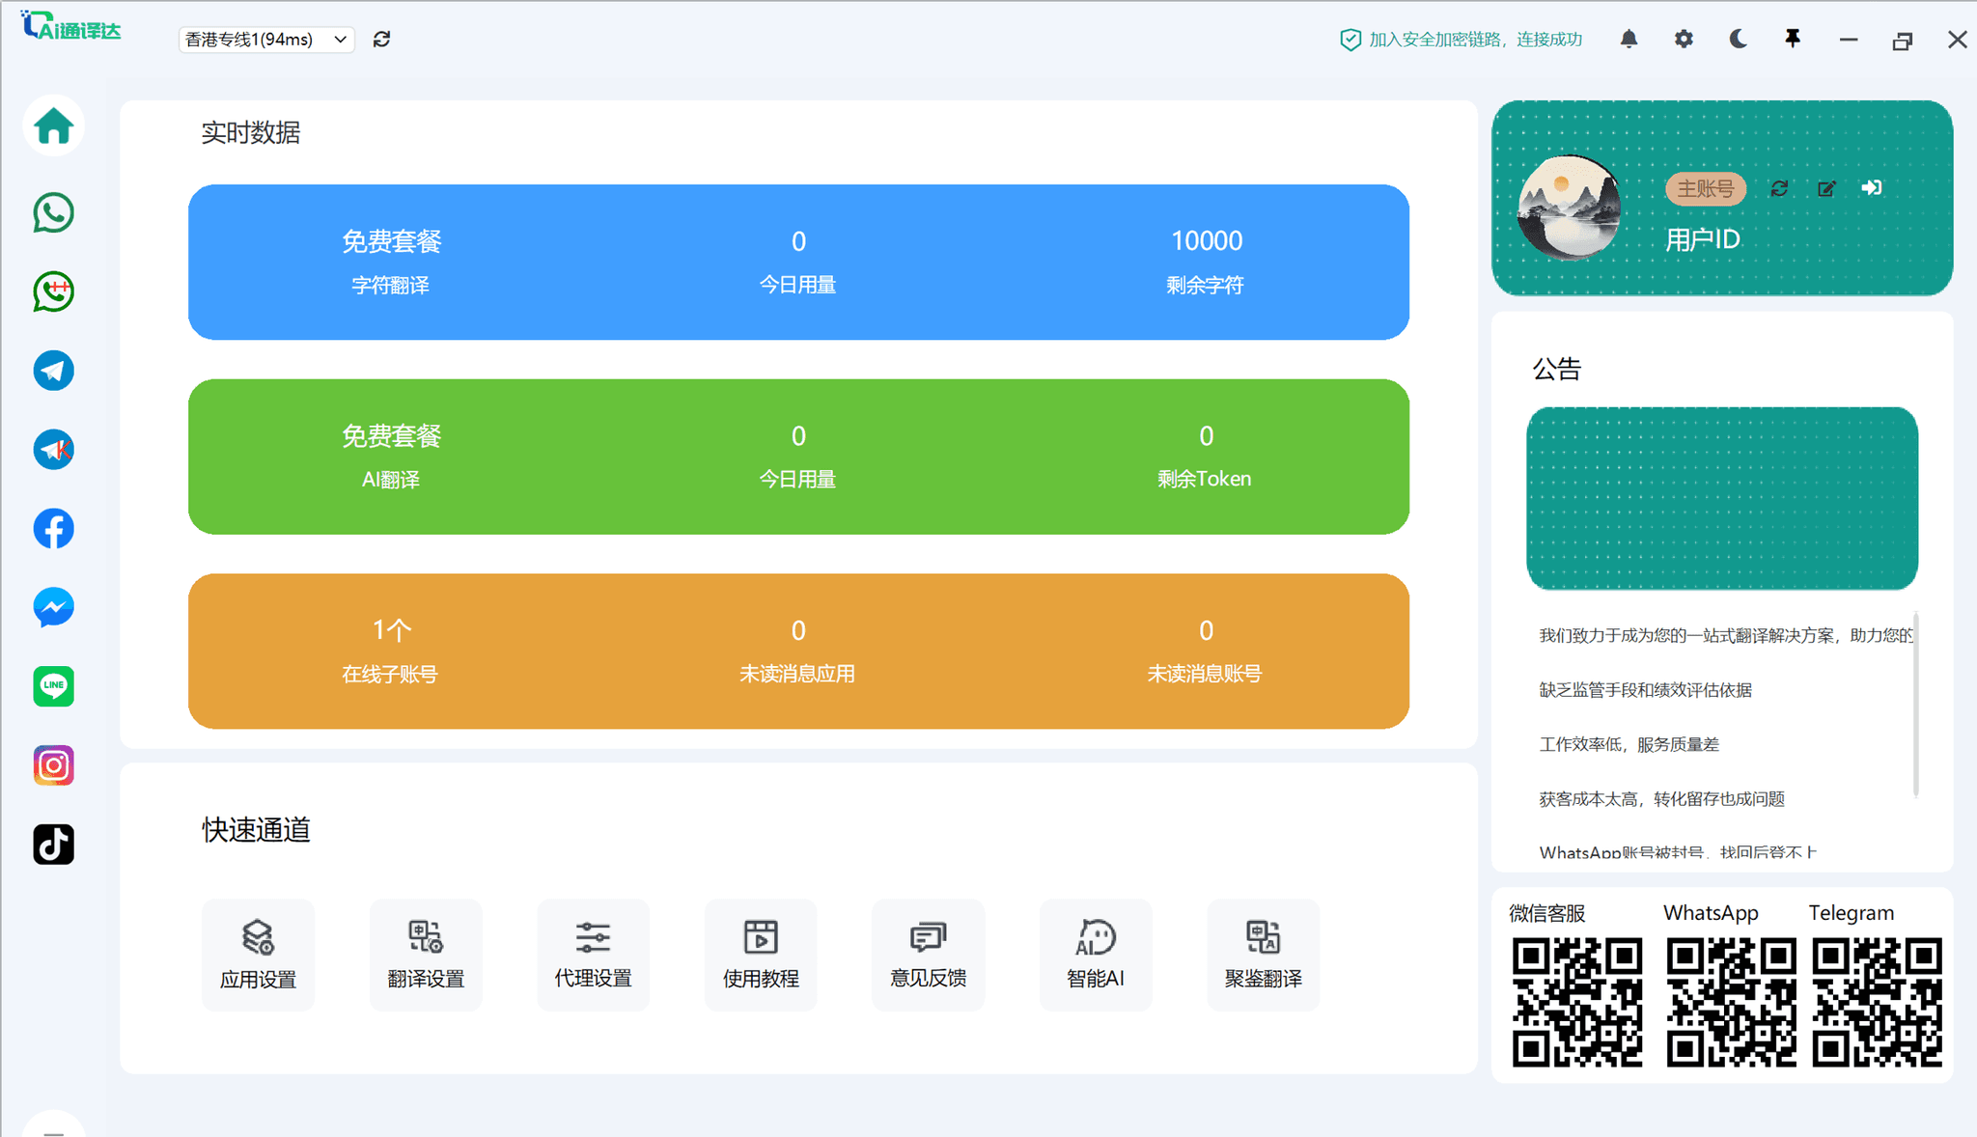The image size is (1977, 1137).
Task: Toggle the pin window button
Action: coord(1793,39)
